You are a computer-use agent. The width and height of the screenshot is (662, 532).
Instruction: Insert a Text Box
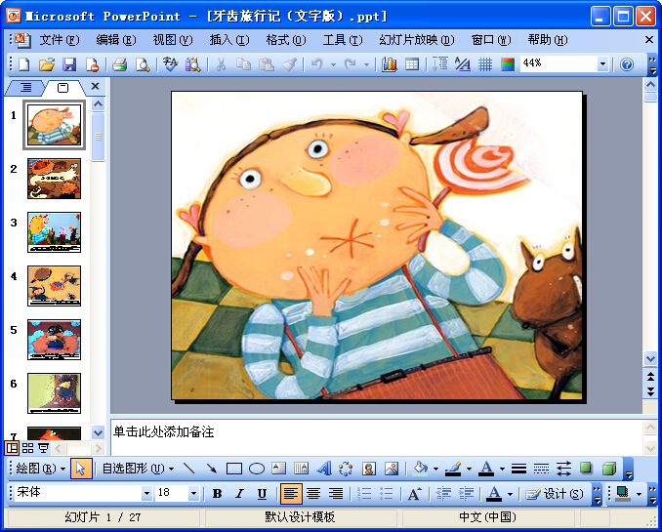(278, 469)
